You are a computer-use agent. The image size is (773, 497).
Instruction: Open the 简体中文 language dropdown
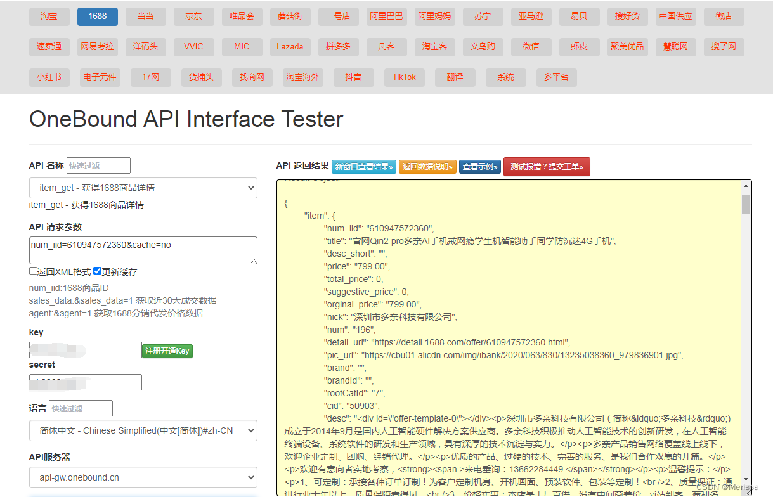click(143, 430)
